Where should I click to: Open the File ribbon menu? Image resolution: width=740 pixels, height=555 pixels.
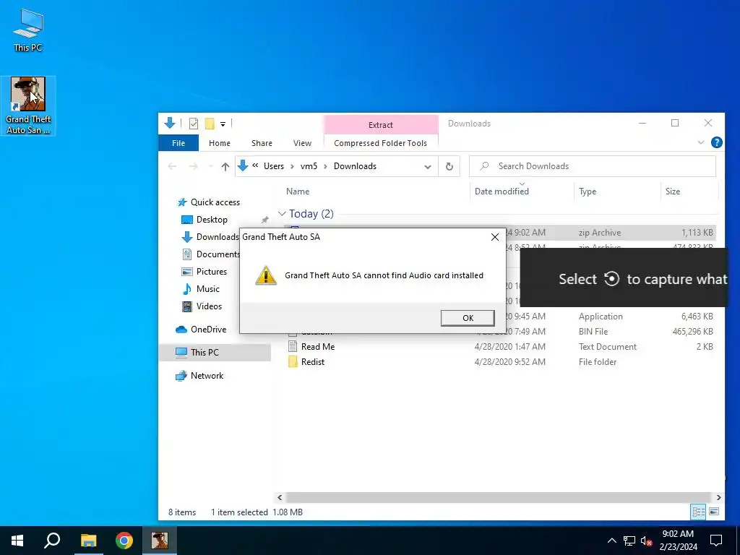pyautogui.click(x=178, y=143)
